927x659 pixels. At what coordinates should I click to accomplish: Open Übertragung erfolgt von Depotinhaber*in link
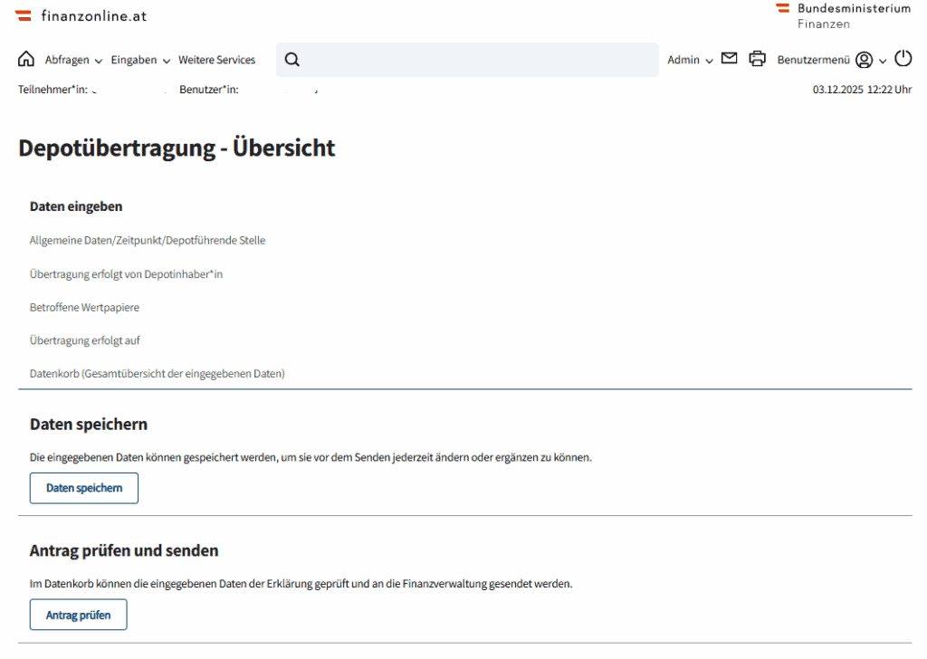click(126, 273)
